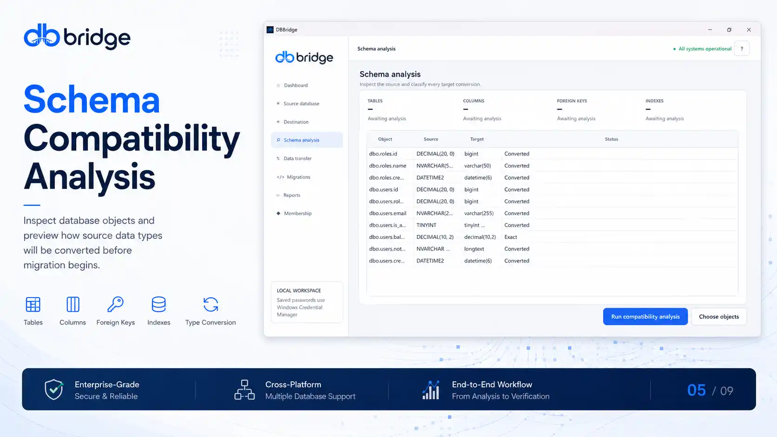
Task: Click the Foreign Keys key icon
Action: (115, 305)
